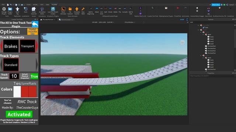Click the Add To End tool
The image size is (236, 132).
(131, 11)
